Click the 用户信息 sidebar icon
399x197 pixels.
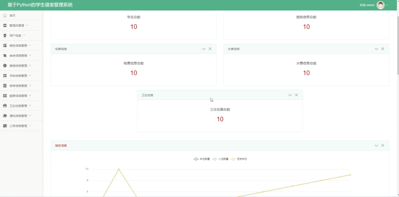5,35
